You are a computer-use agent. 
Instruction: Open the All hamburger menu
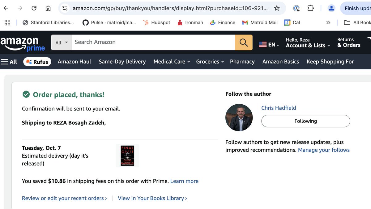[9, 62]
